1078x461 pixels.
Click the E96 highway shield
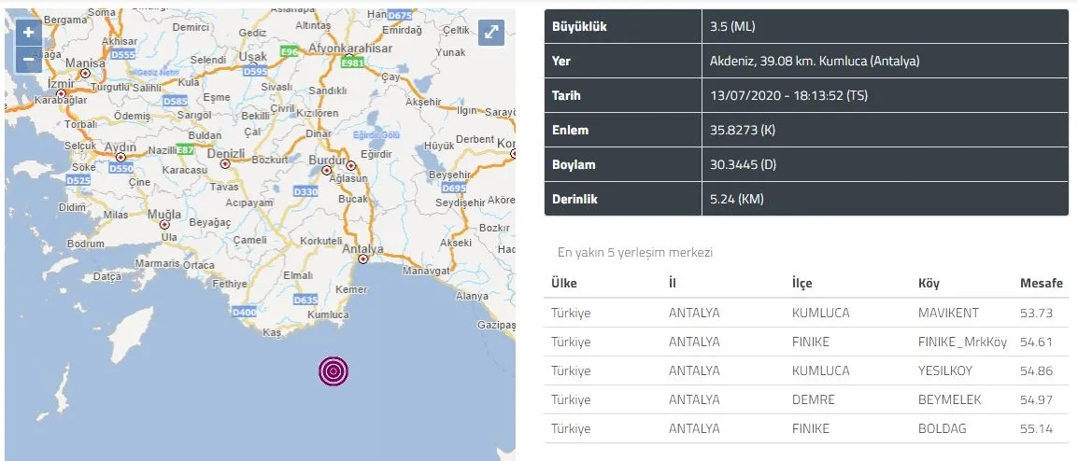[x=290, y=52]
